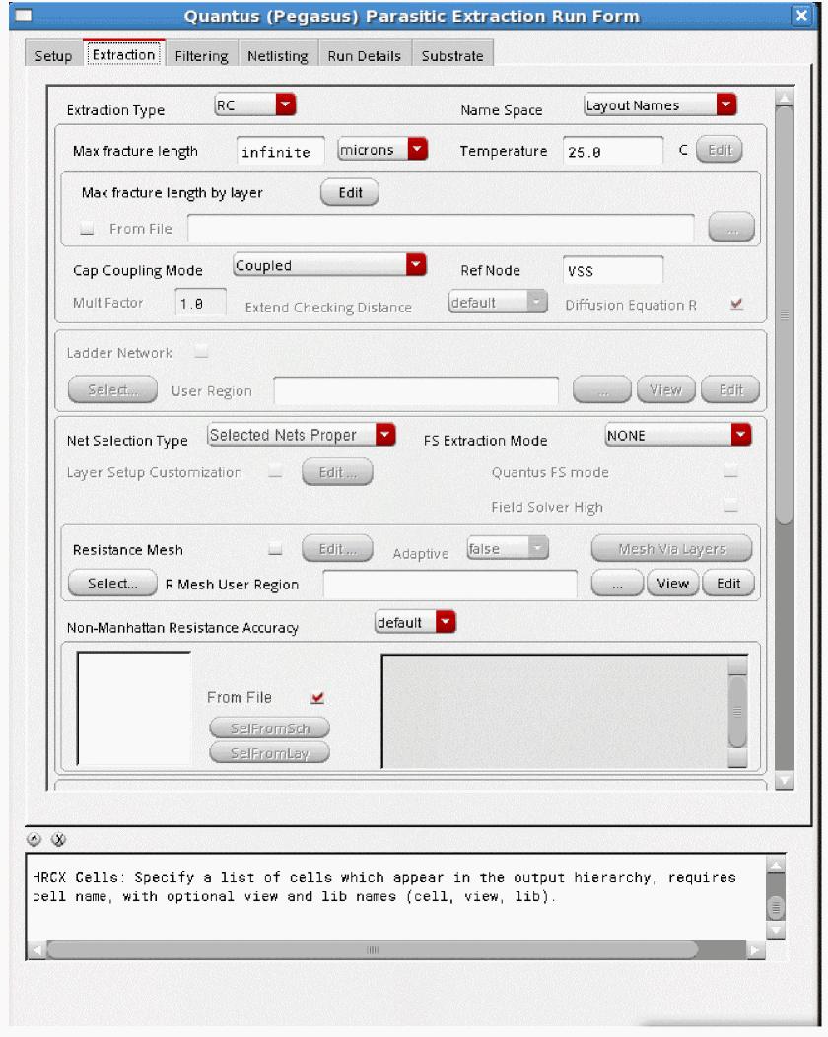Image resolution: width=828 pixels, height=1037 pixels.
Task: Open Non-Manhattan Resistance Accuracy dropdown
Action: pos(415,622)
